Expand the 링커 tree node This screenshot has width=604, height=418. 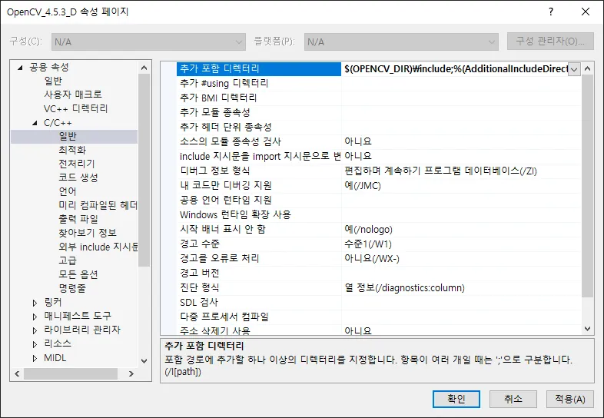click(35, 303)
